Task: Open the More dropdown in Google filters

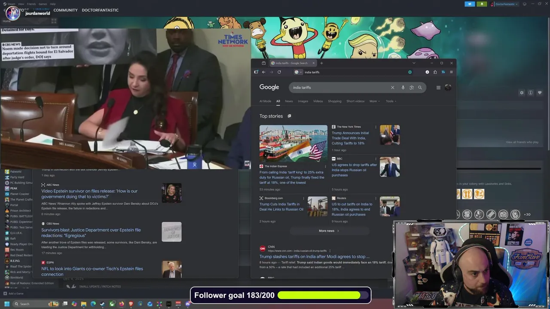Action: tap(374, 101)
